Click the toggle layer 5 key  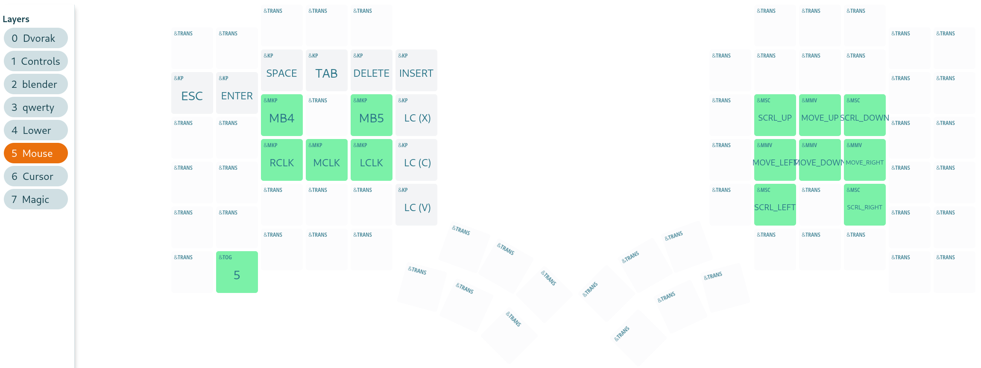(237, 272)
